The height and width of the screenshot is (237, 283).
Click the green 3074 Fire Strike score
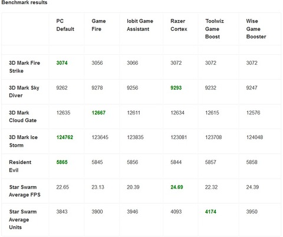(x=62, y=63)
